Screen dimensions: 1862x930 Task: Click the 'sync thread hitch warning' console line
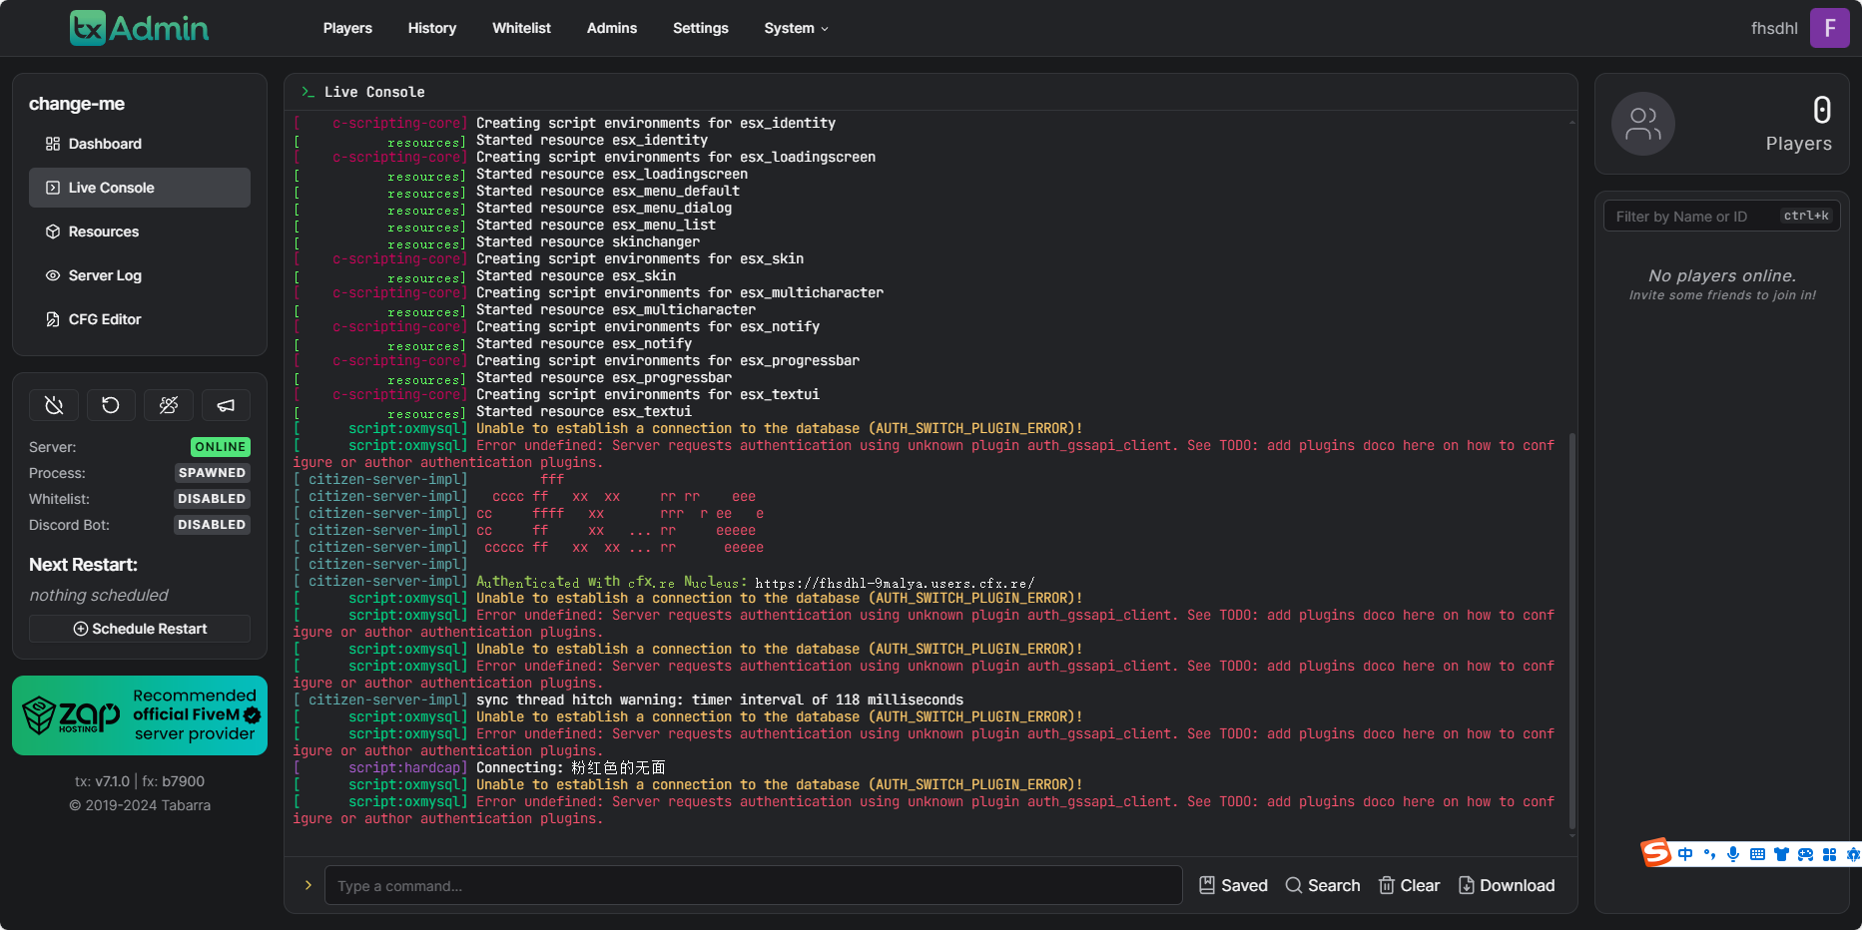click(x=720, y=699)
